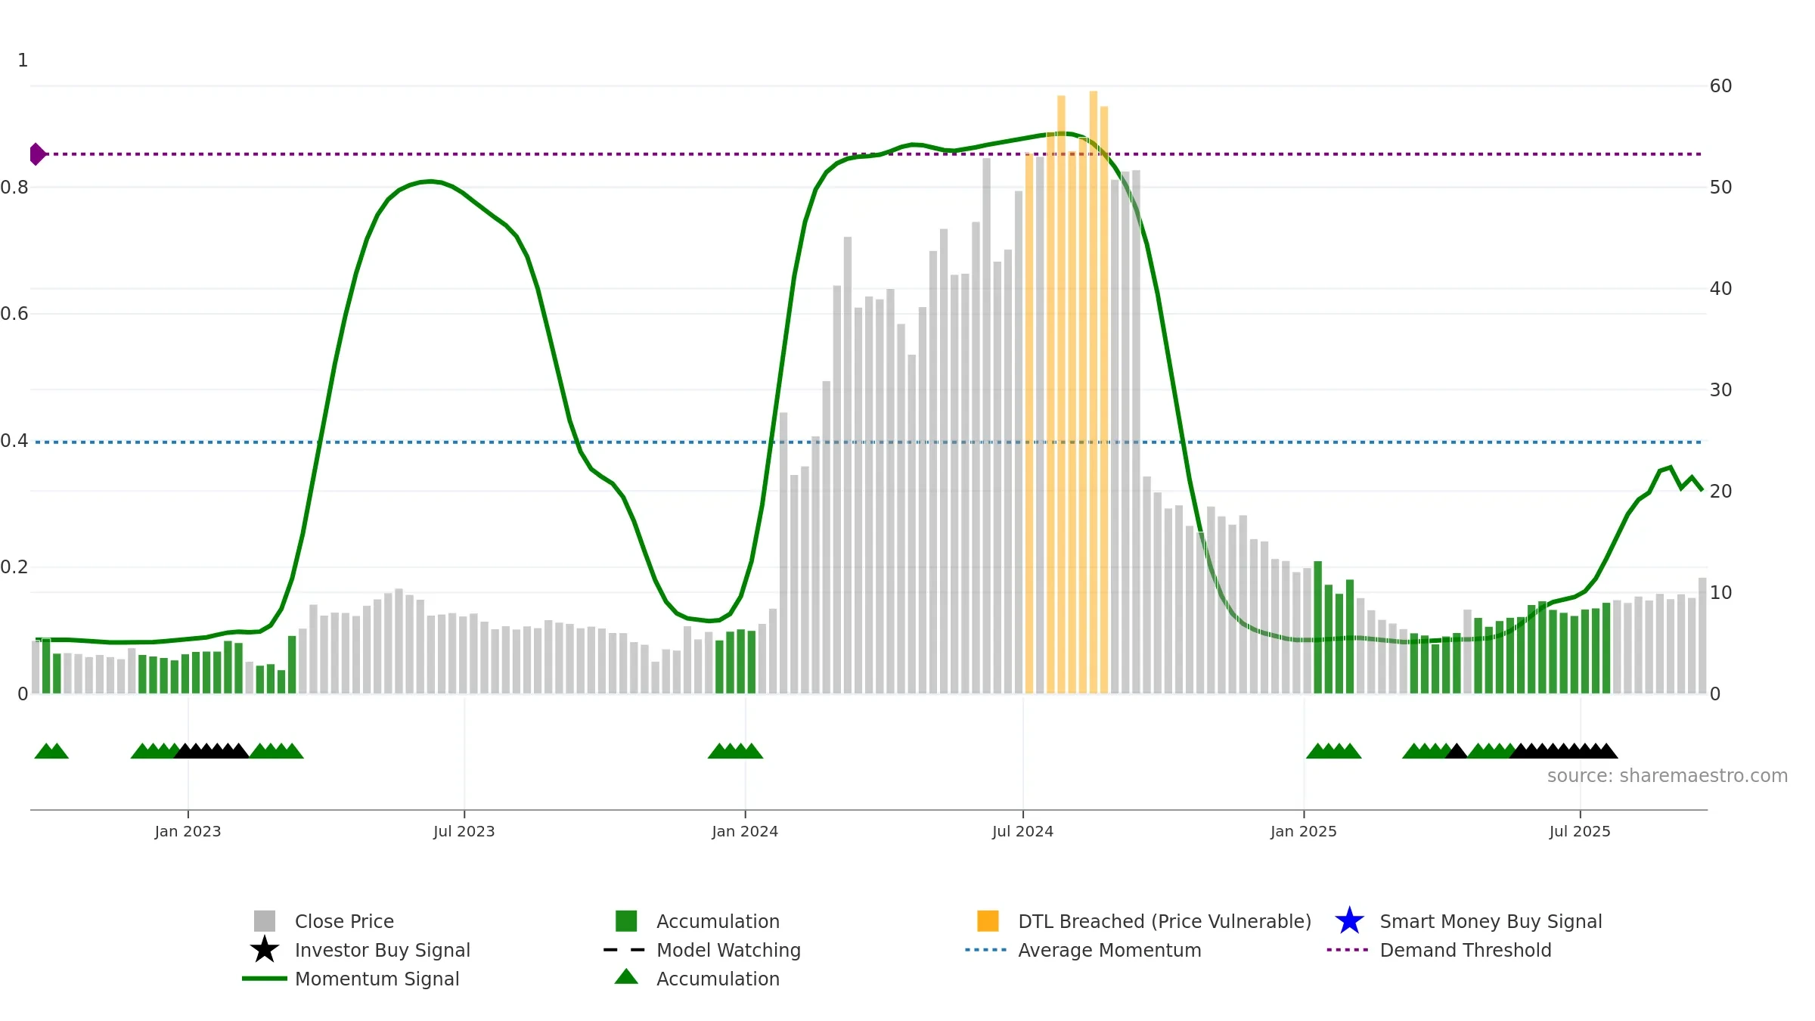This screenshot has width=1815, height=1021.
Task: Click the Jul 2024 axis label
Action: [1022, 832]
